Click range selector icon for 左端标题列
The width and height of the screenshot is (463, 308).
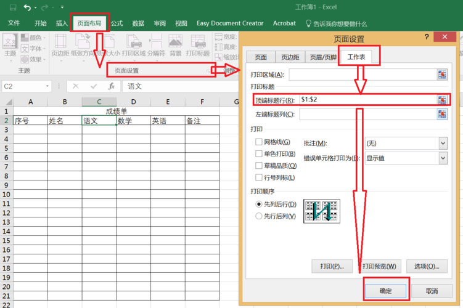pos(442,114)
